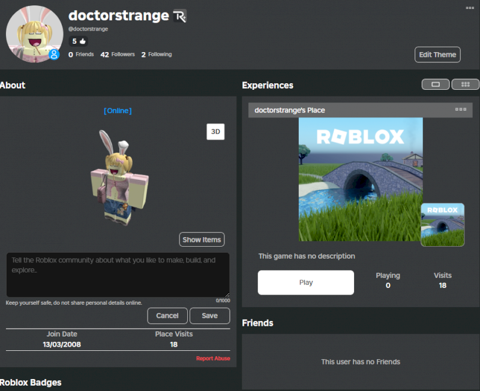480x391 pixels.
Task: Open doctorstrange's Place options menu
Action: 461,110
